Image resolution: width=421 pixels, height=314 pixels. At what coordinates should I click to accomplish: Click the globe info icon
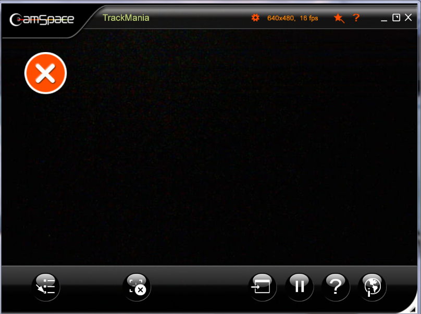pyautogui.click(x=373, y=286)
